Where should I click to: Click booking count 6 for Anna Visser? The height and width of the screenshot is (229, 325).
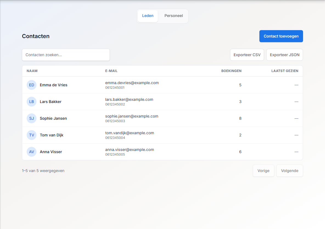[240, 152]
